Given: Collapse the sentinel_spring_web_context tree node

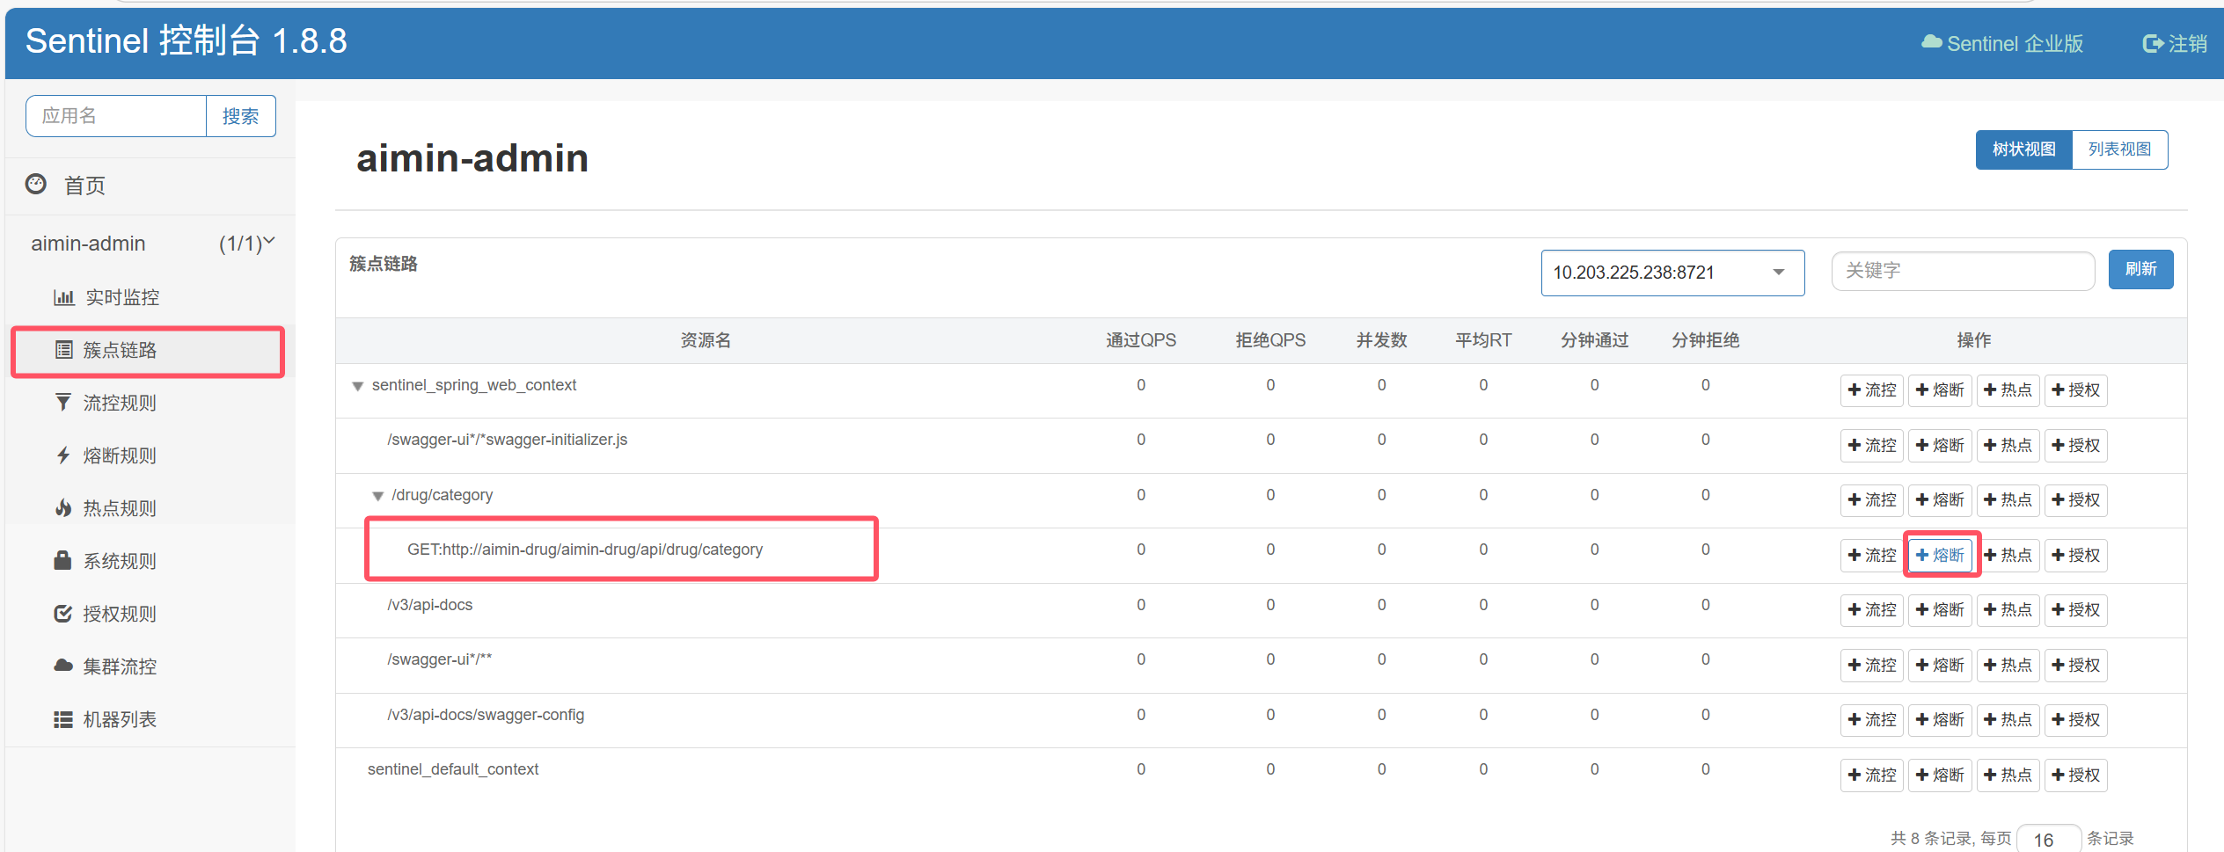Looking at the screenshot, I should (358, 386).
